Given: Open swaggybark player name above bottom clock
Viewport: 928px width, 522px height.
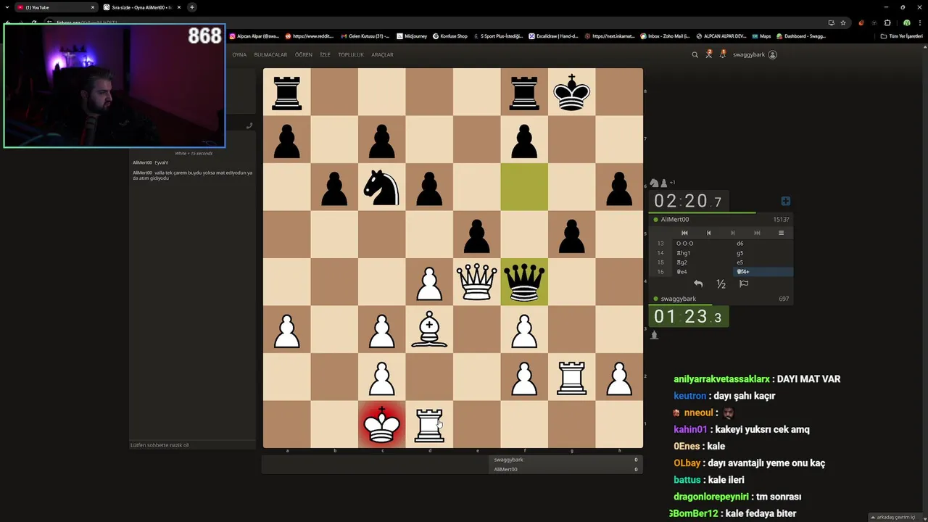Looking at the screenshot, I should pos(679,299).
